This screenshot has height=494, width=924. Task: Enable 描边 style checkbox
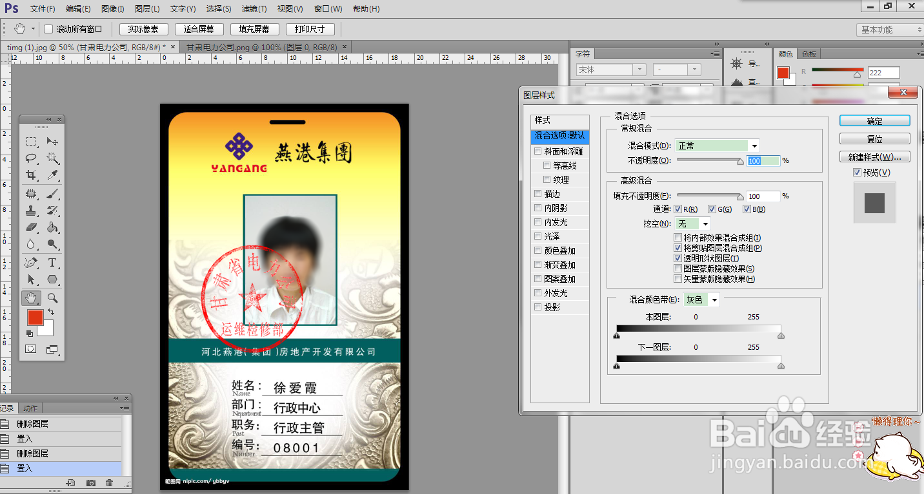[538, 194]
